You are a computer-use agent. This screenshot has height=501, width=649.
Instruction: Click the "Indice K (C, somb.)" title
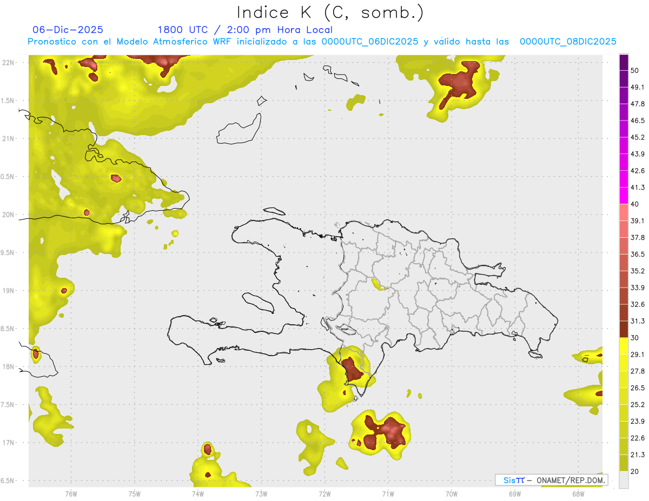330,13
